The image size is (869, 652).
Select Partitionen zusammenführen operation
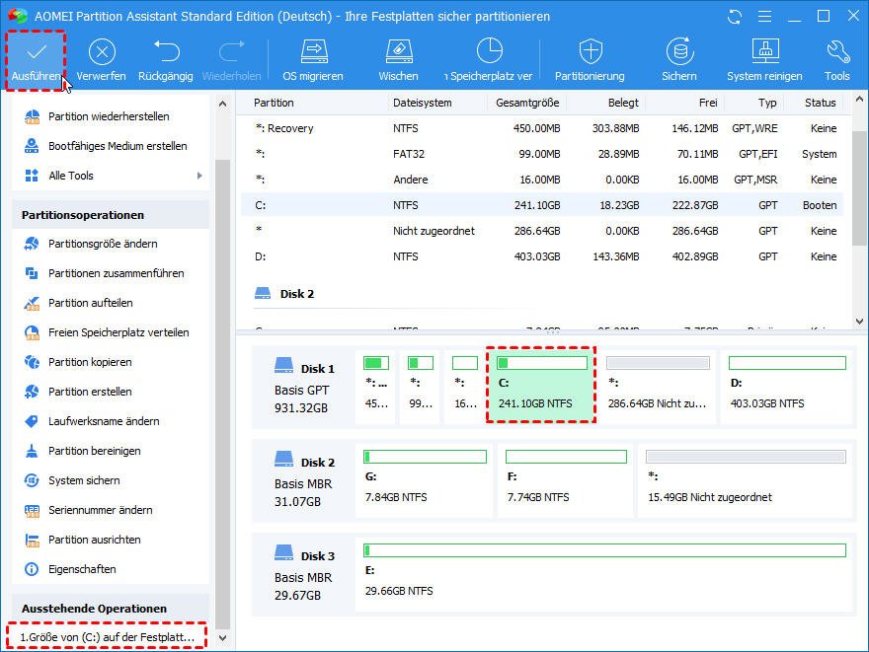[116, 273]
